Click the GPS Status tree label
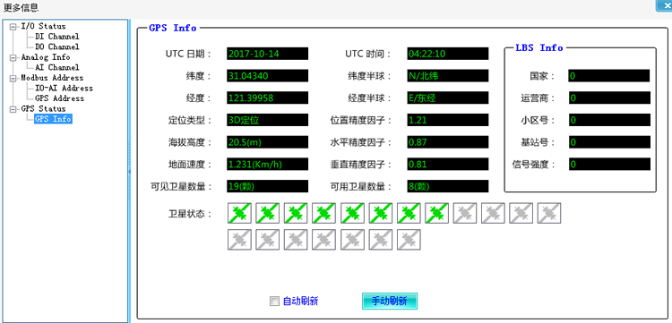 click(x=43, y=109)
